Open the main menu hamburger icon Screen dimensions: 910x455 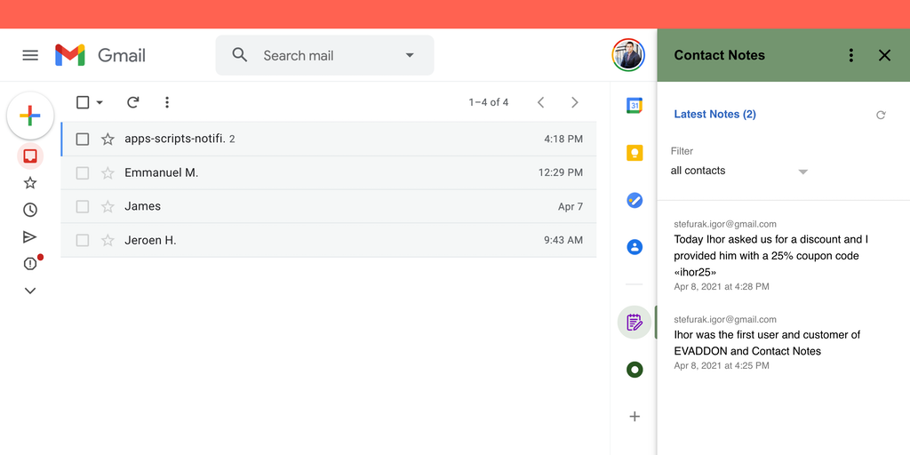30,55
